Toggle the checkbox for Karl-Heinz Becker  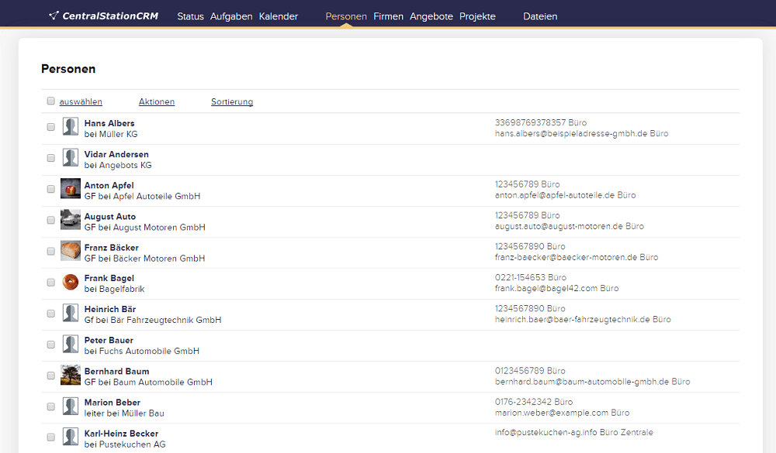[51, 438]
